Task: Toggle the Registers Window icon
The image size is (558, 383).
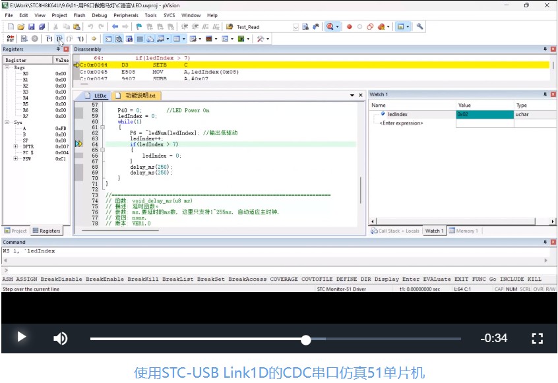Action: click(x=140, y=39)
